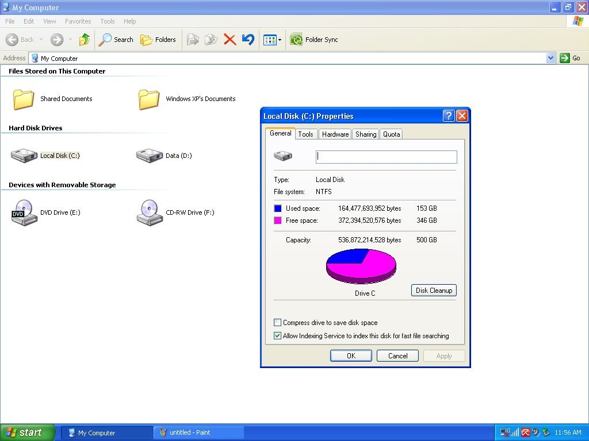This screenshot has width=589, height=441.
Task: Click the Forward arrow icon in toolbar
Action: (x=57, y=40)
